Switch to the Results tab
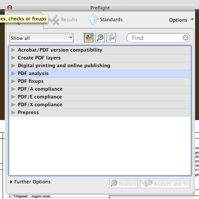Screen dimensions: 199x199 (x=63, y=20)
